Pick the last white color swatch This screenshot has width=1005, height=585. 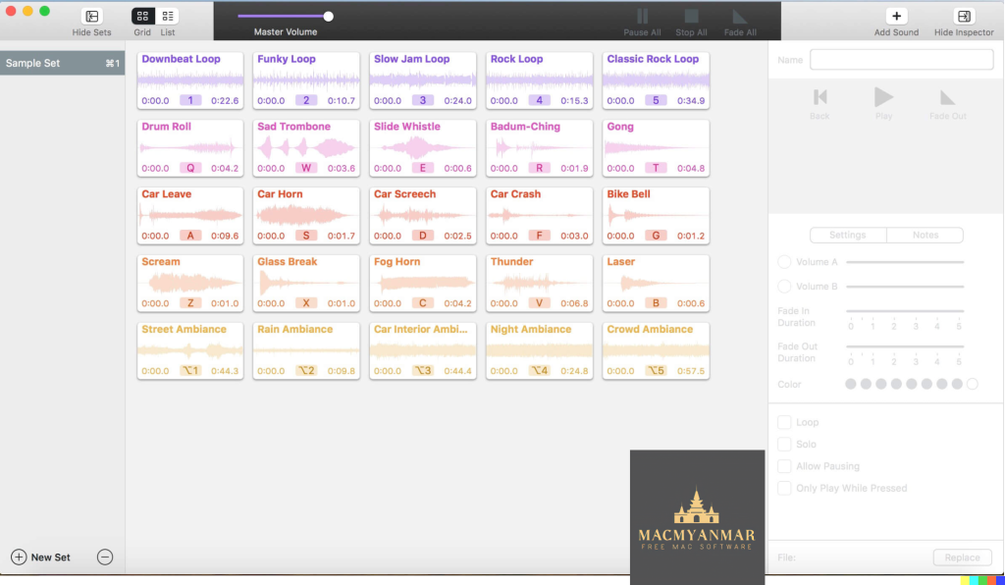point(973,384)
